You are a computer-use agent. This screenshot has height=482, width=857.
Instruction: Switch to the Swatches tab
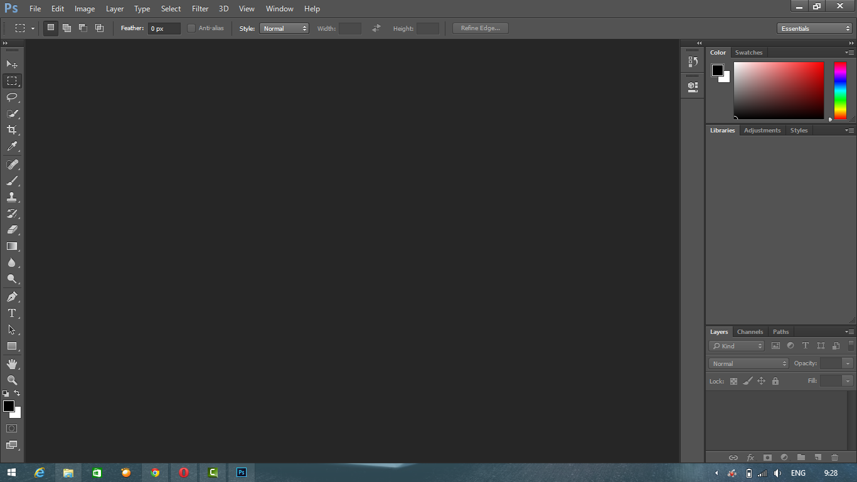(748, 53)
